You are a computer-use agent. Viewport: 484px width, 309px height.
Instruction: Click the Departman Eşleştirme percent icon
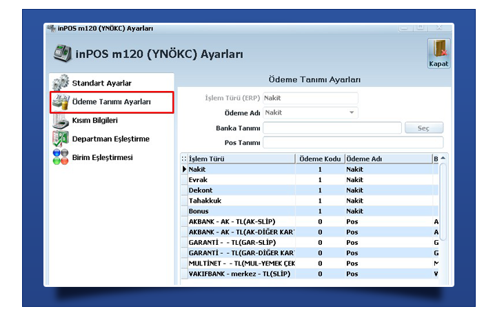coord(60,139)
